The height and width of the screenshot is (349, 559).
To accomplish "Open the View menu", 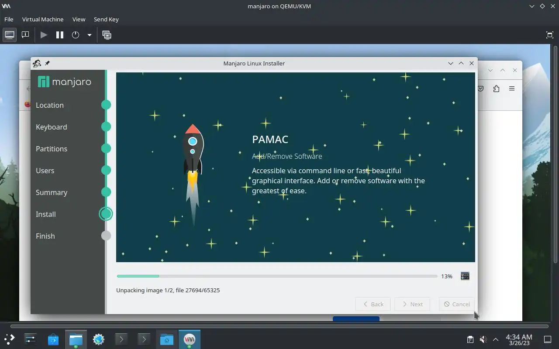I will pos(79,19).
